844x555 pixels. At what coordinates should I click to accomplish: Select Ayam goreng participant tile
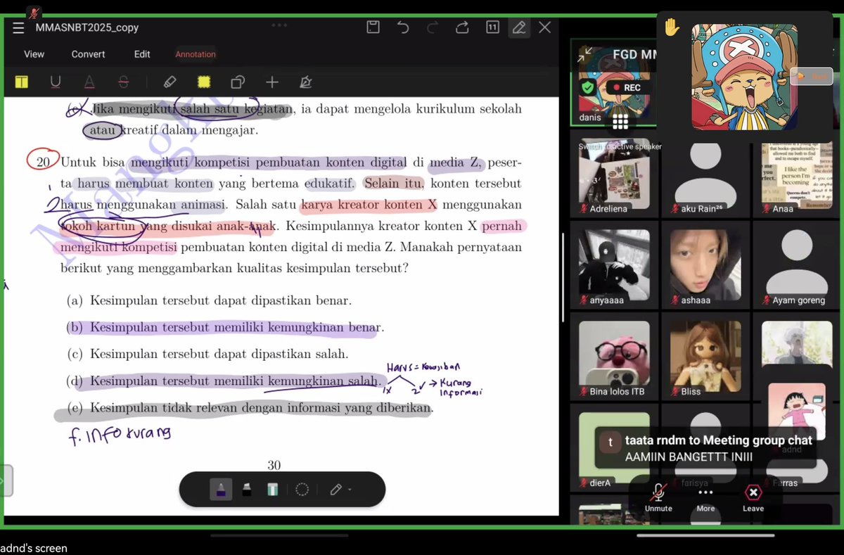click(x=797, y=265)
